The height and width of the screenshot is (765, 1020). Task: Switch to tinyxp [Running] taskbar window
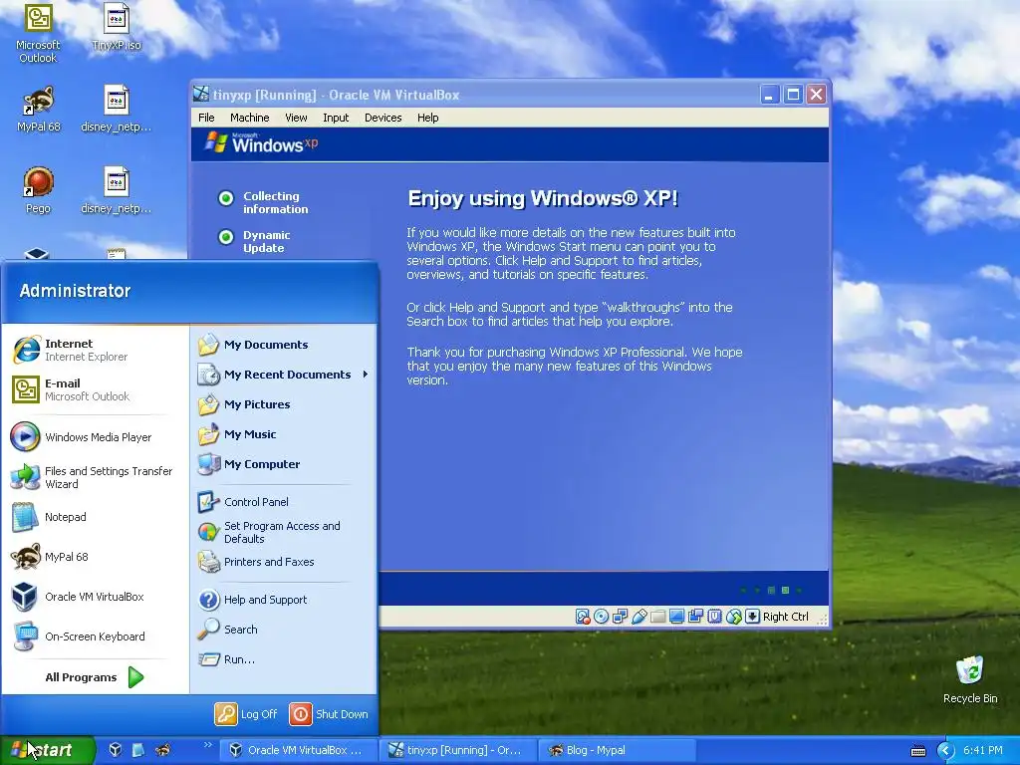click(x=458, y=751)
